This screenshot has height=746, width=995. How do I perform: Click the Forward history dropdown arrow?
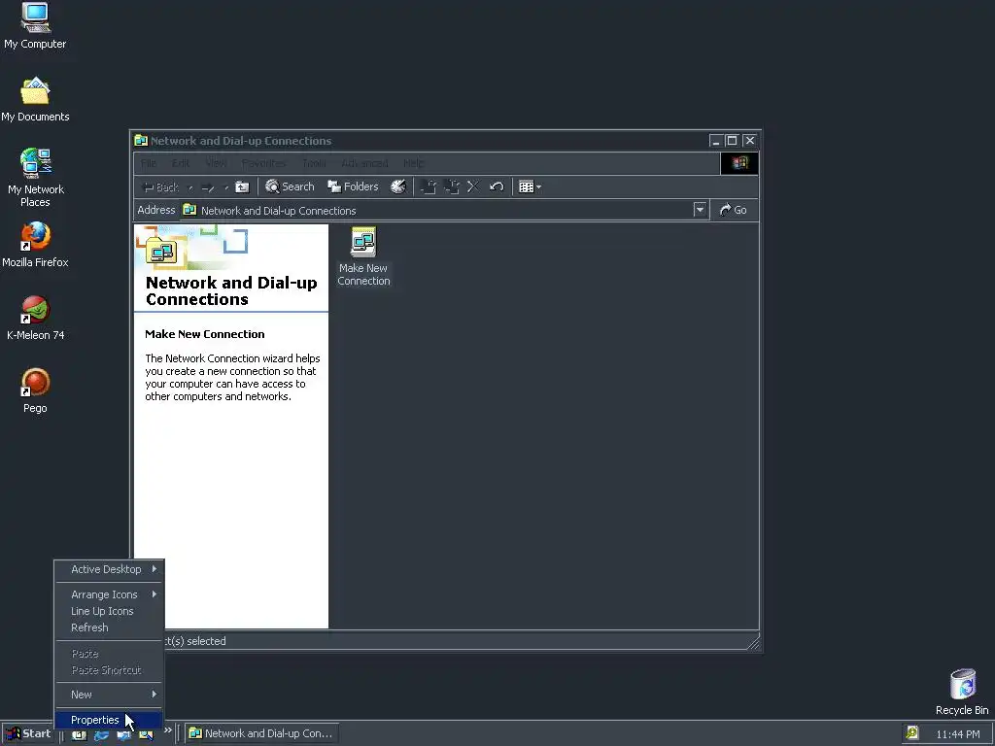point(225,187)
